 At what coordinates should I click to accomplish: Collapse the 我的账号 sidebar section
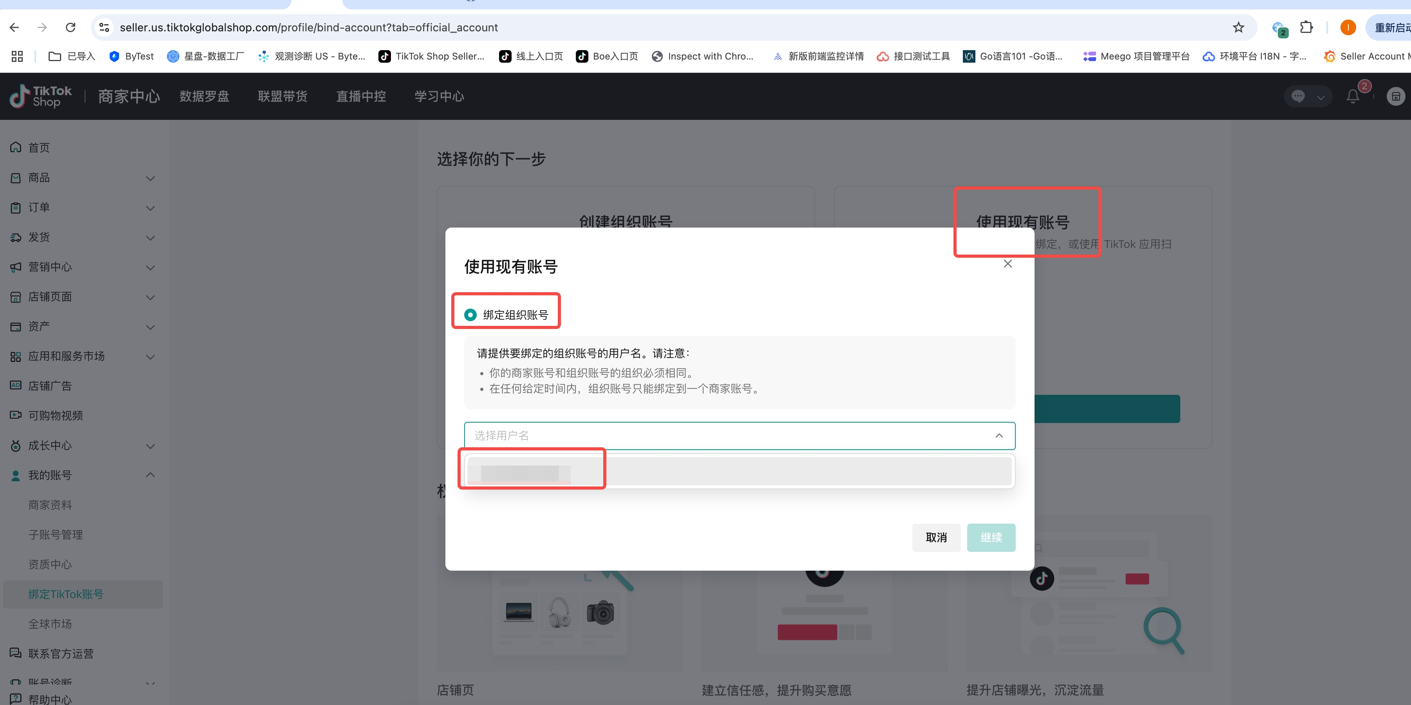coord(82,475)
